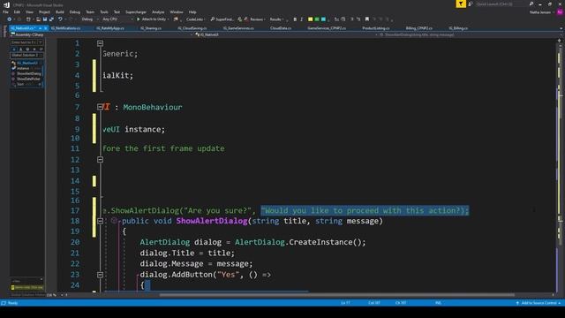Open the CodeLinks toolbar dropdown
Viewport: 565px width, 318px height.
(x=195, y=19)
